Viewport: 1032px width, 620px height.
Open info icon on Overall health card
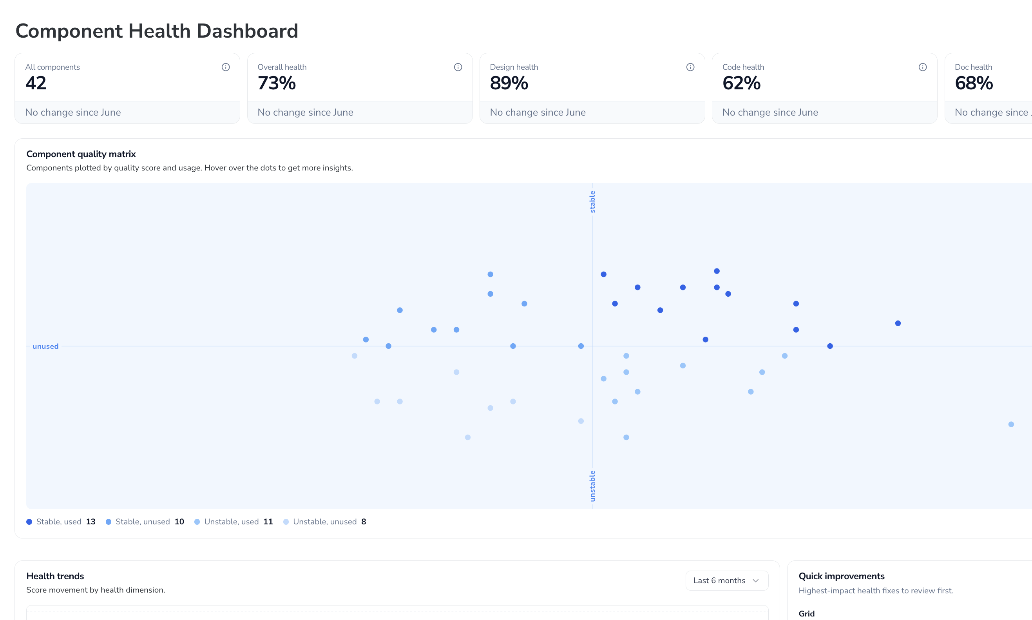[x=458, y=67]
